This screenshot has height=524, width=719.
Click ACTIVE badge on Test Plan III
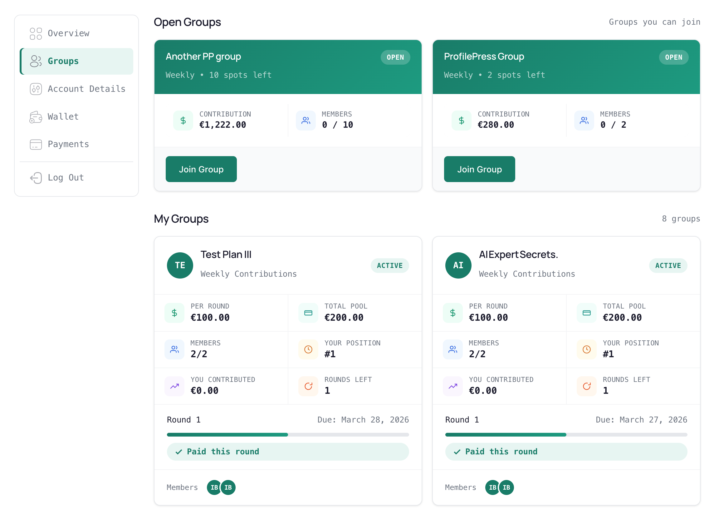[390, 265]
